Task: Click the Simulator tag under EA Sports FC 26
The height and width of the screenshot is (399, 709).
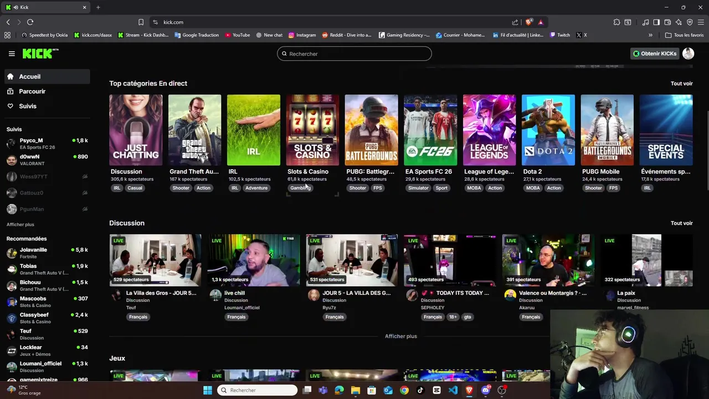Action: click(x=418, y=188)
